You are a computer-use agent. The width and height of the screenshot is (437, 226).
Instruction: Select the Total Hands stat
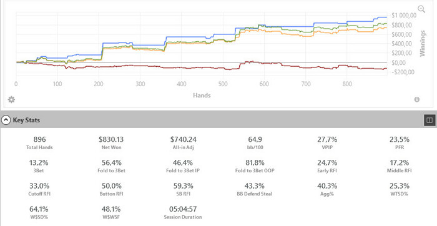39,143
